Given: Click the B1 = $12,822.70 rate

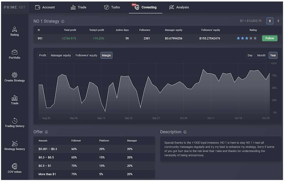Looking at the screenshot, I should tap(251, 21).
